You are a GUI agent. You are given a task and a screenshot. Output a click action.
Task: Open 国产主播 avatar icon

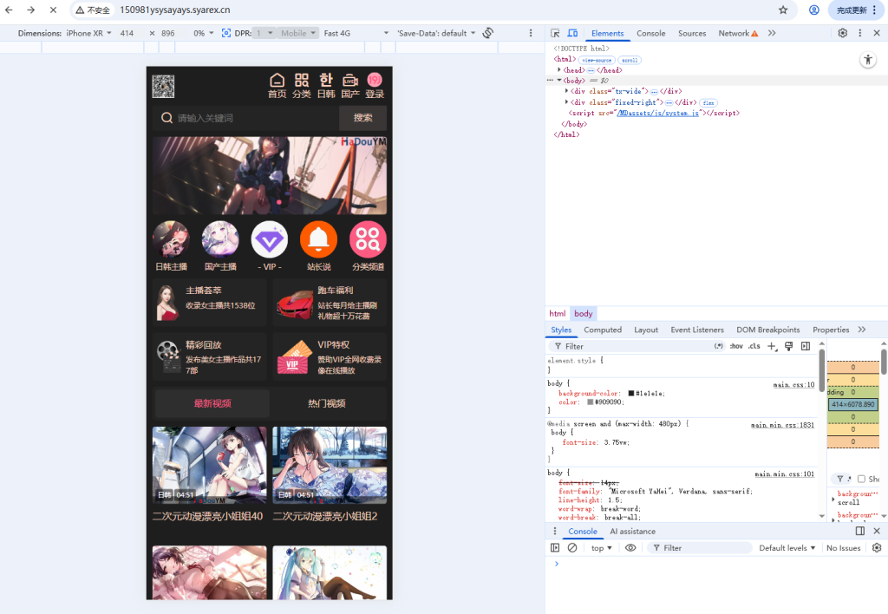coord(220,239)
